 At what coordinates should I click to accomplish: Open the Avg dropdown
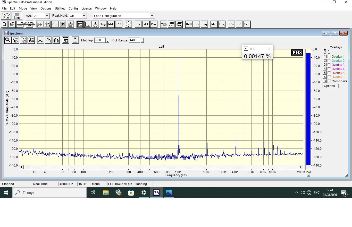tap(47, 16)
